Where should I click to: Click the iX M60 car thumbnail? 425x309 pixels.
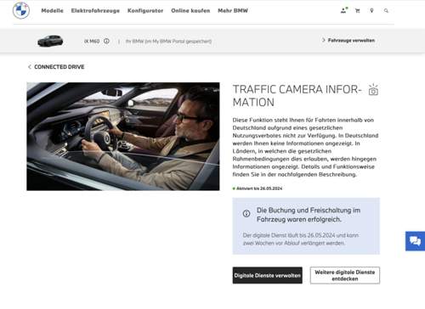pos(50,41)
